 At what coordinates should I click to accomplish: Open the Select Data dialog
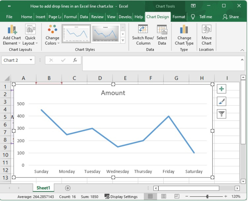point(162,30)
